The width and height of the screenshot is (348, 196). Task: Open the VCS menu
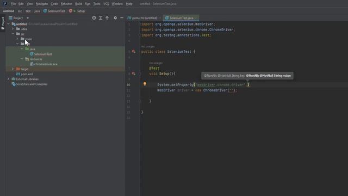tap(106, 4)
